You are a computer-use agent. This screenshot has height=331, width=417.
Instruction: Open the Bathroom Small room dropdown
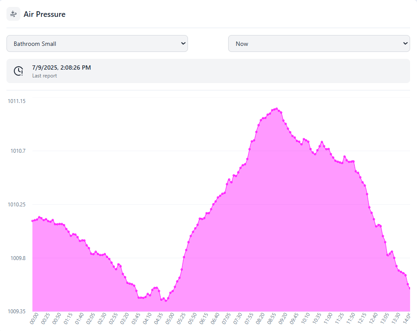coord(97,44)
